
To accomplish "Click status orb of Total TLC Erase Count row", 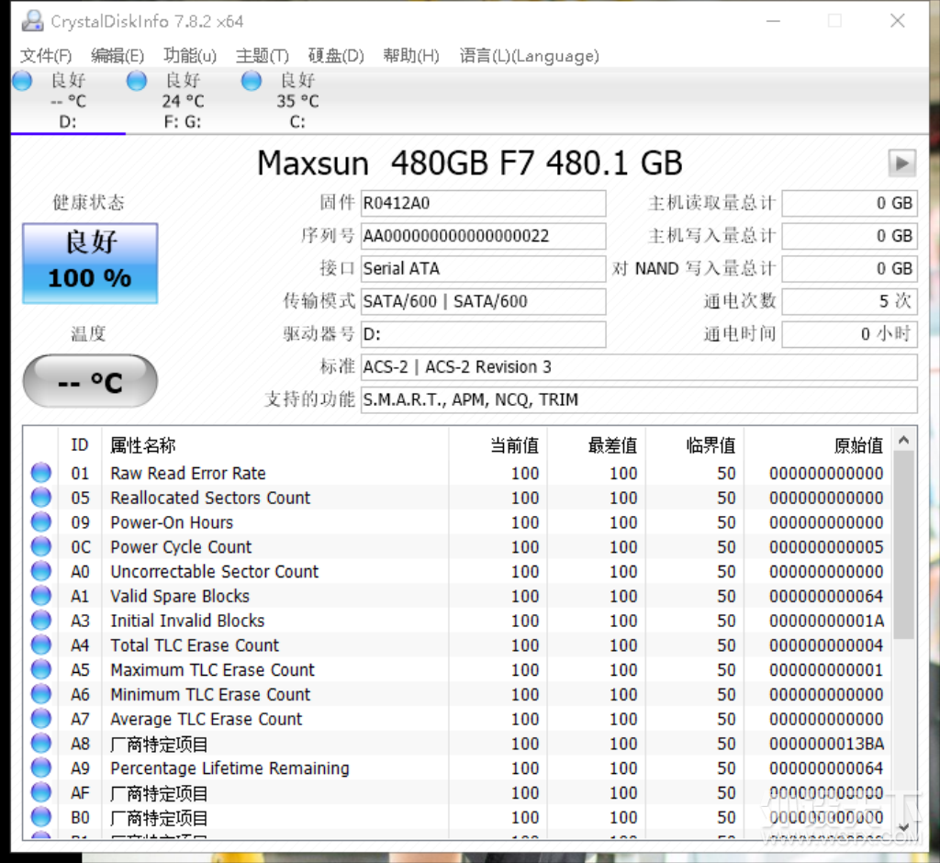I will pyautogui.click(x=40, y=644).
